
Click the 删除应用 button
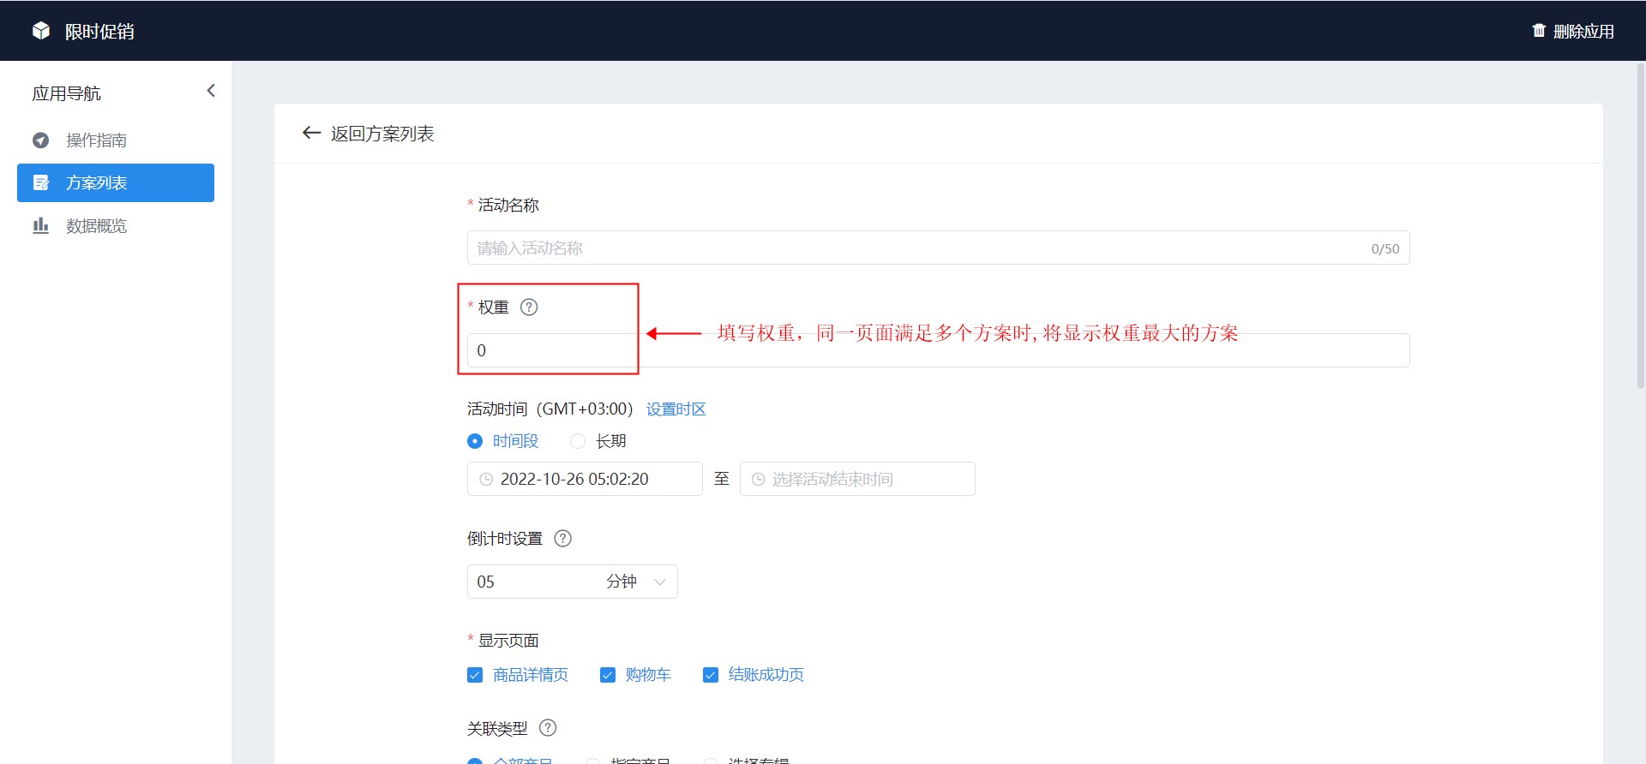click(1573, 31)
